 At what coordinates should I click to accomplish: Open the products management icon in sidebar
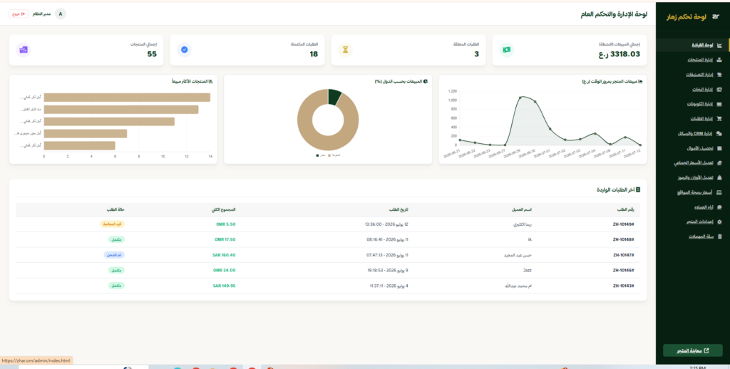click(x=720, y=60)
